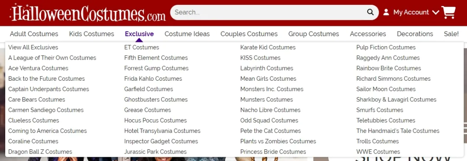Open Adult Costumes menu
The height and width of the screenshot is (161, 467).
pos(34,34)
